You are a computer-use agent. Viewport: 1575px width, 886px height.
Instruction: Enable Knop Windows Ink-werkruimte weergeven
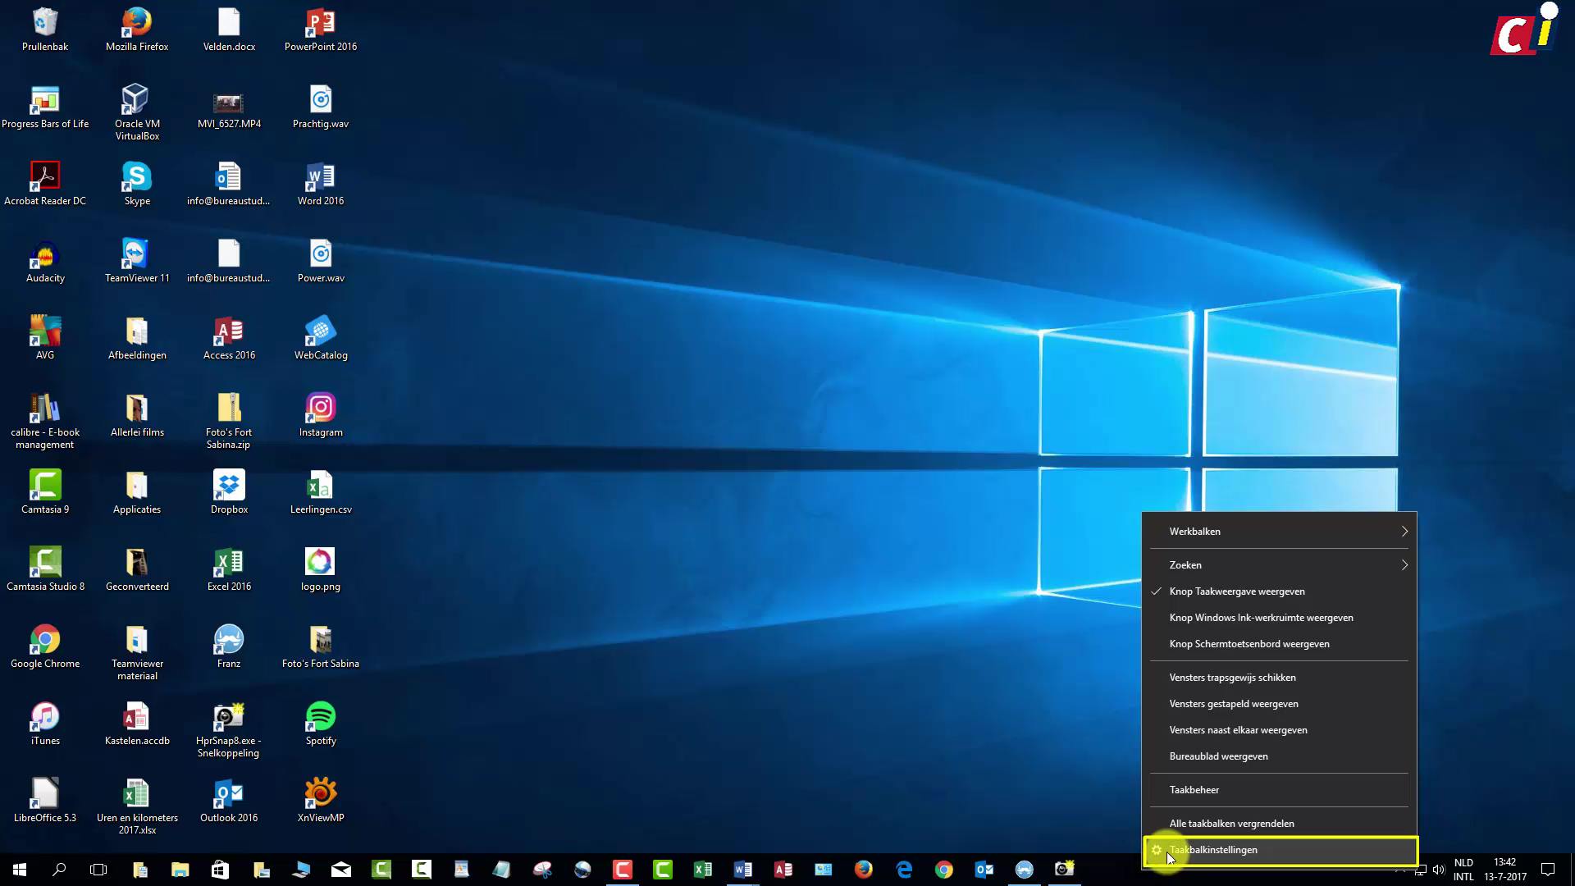[x=1262, y=617]
